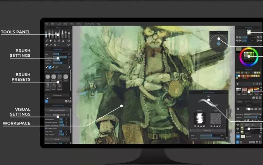Choose the highlighted Paint & Mix brush mode

coord(50,67)
